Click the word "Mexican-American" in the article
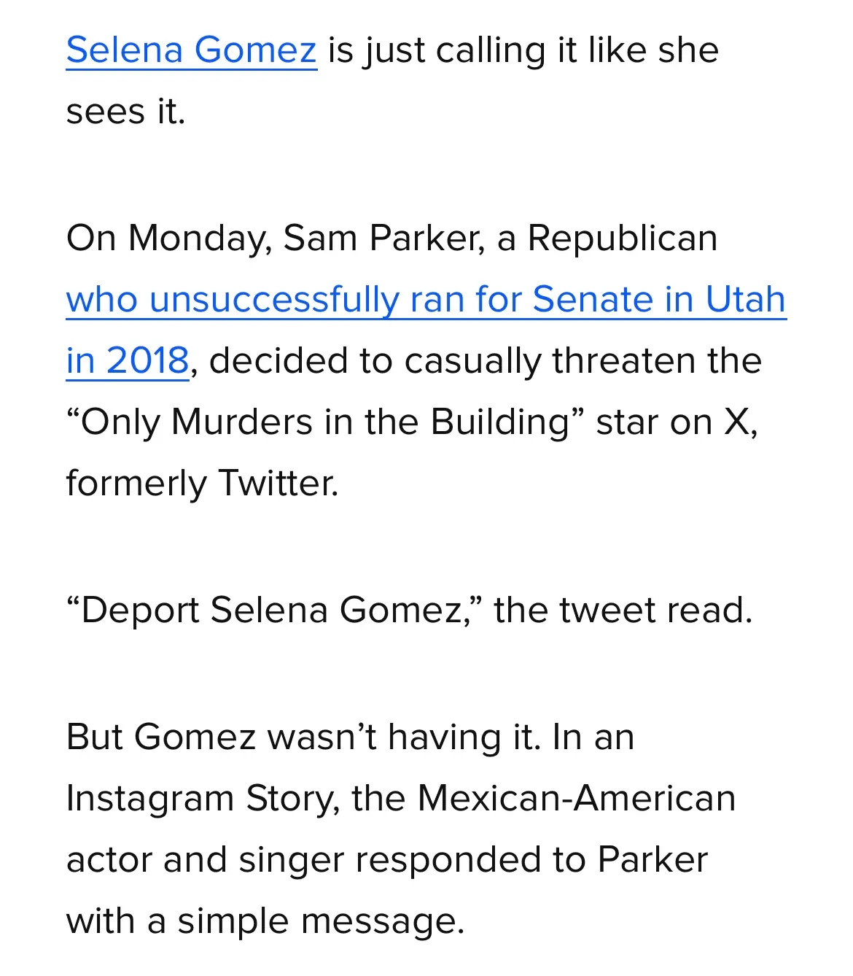Screen dimensions: 853x976 [577, 799]
